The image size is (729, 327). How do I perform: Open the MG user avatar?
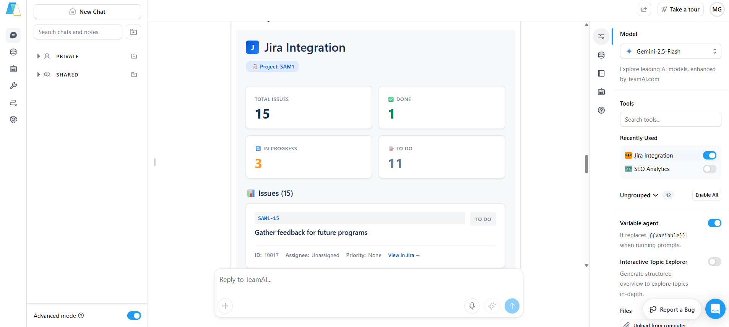pos(717,10)
